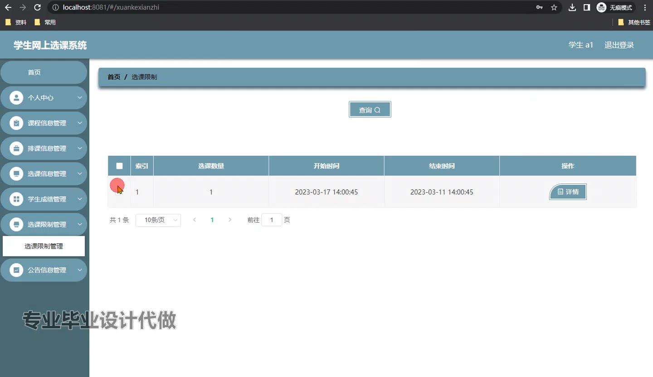The width and height of the screenshot is (653, 377).
Task: Expand the 学生成绩管理 menu chevron
Action: tap(80, 199)
